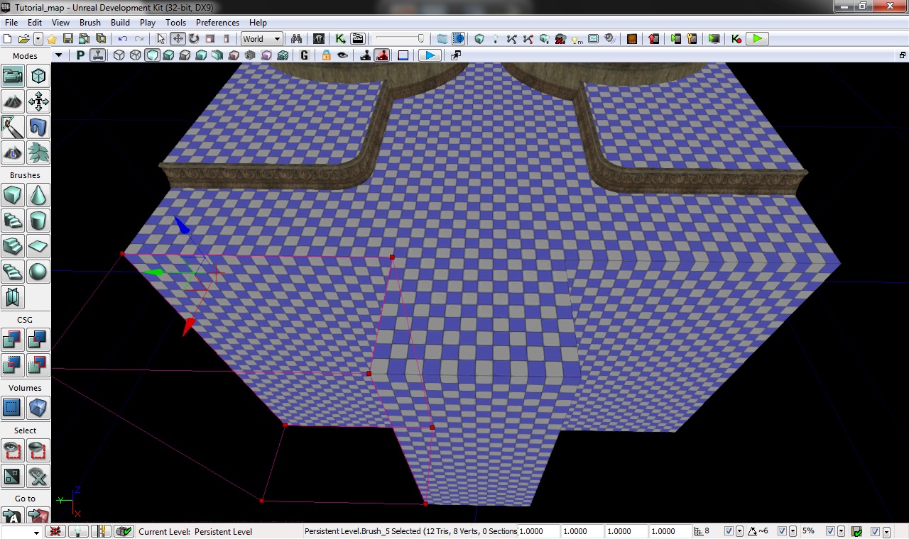This screenshot has height=539, width=909.
Task: Click the CSG Subtract icon
Action: [x=38, y=340]
